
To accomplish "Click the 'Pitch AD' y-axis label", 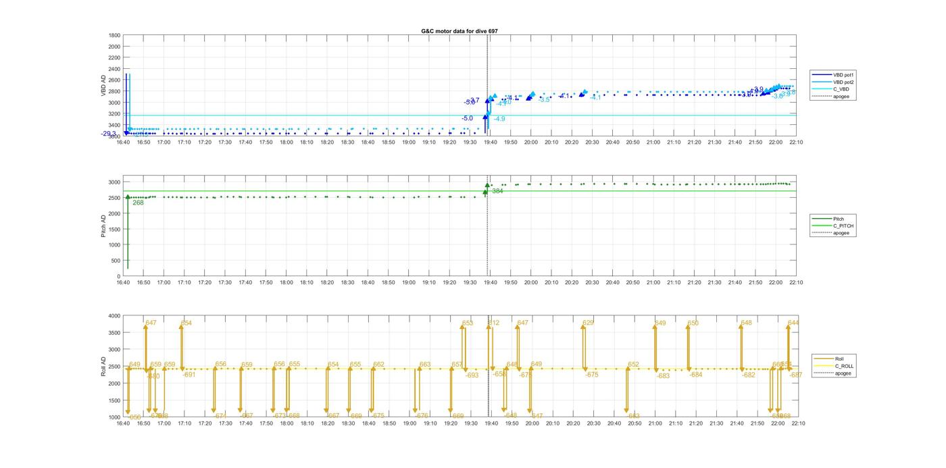I will coord(104,227).
